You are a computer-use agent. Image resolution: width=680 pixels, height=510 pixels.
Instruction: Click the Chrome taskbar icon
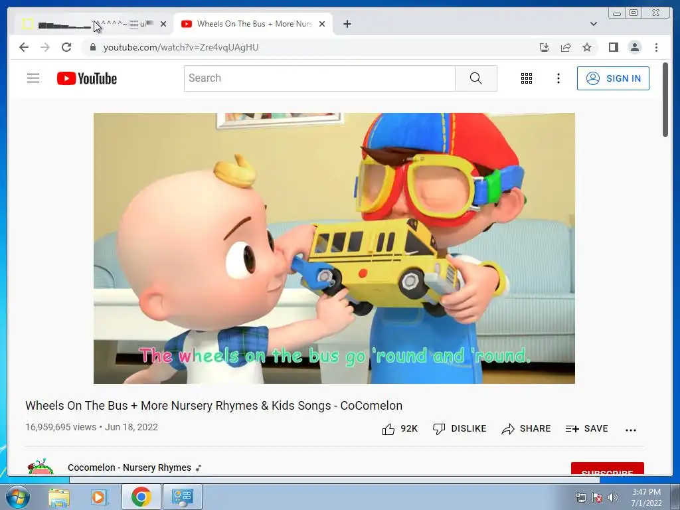tap(141, 497)
